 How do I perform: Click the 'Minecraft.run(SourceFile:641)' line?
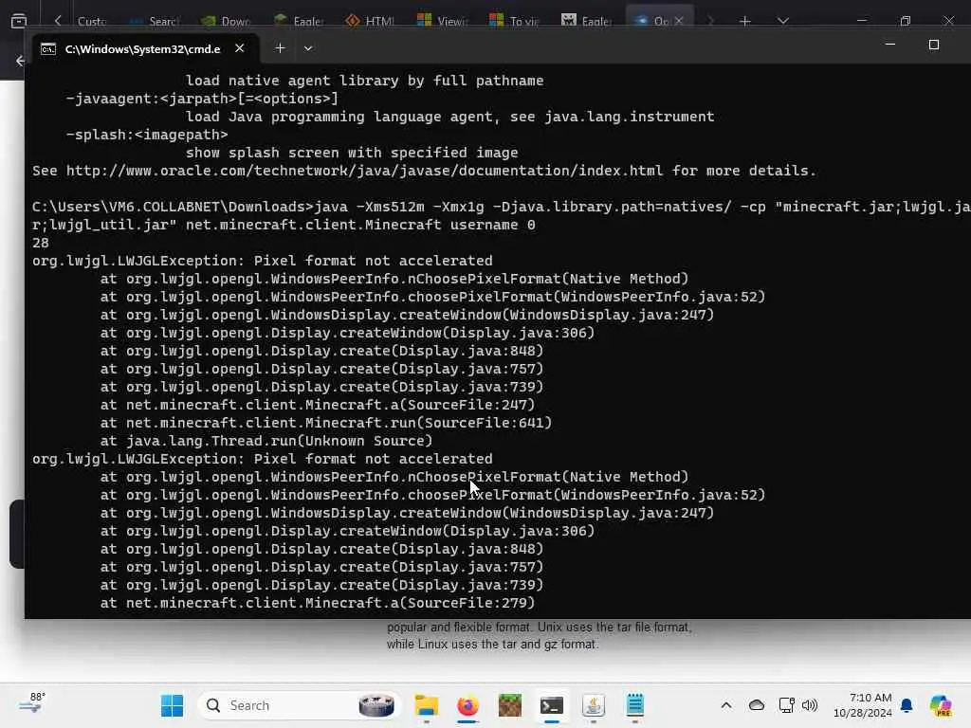[326, 423]
